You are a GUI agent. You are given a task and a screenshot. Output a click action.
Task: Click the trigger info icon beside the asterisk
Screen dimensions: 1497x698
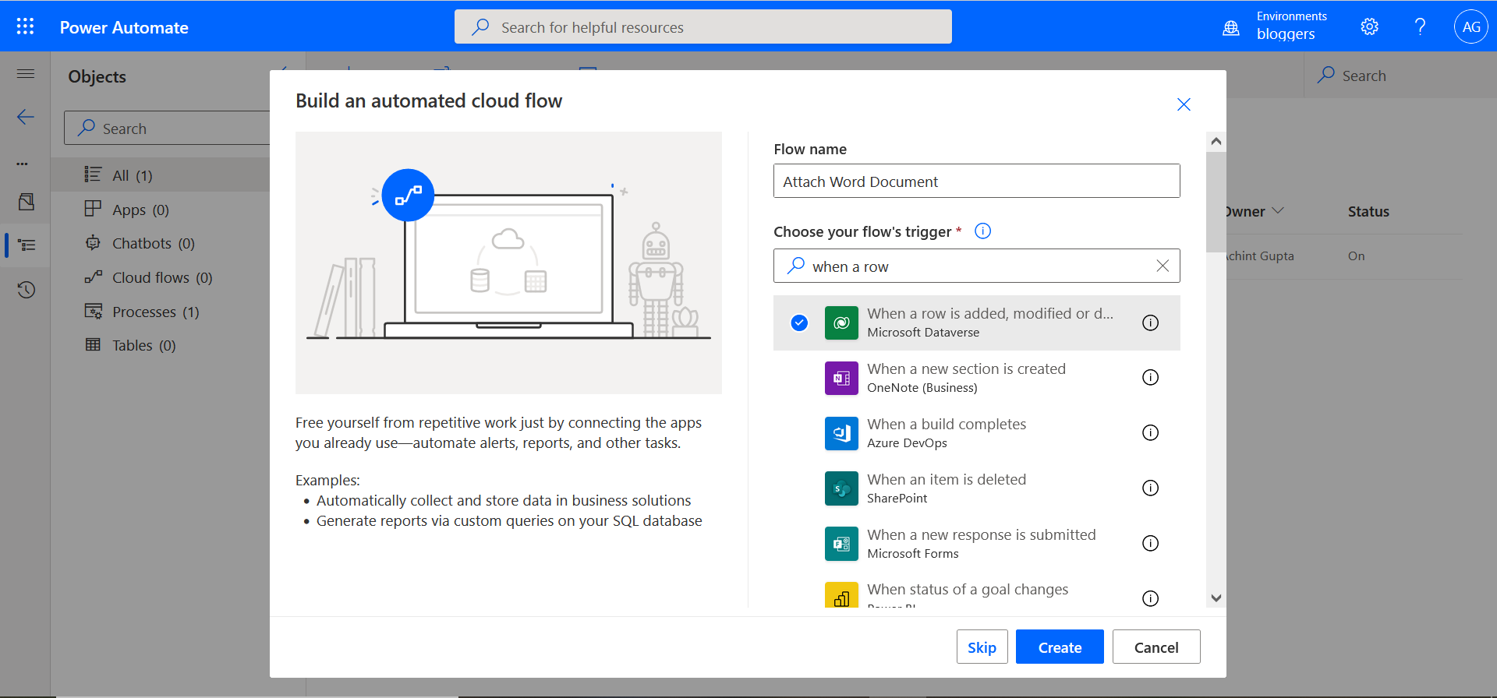point(982,231)
